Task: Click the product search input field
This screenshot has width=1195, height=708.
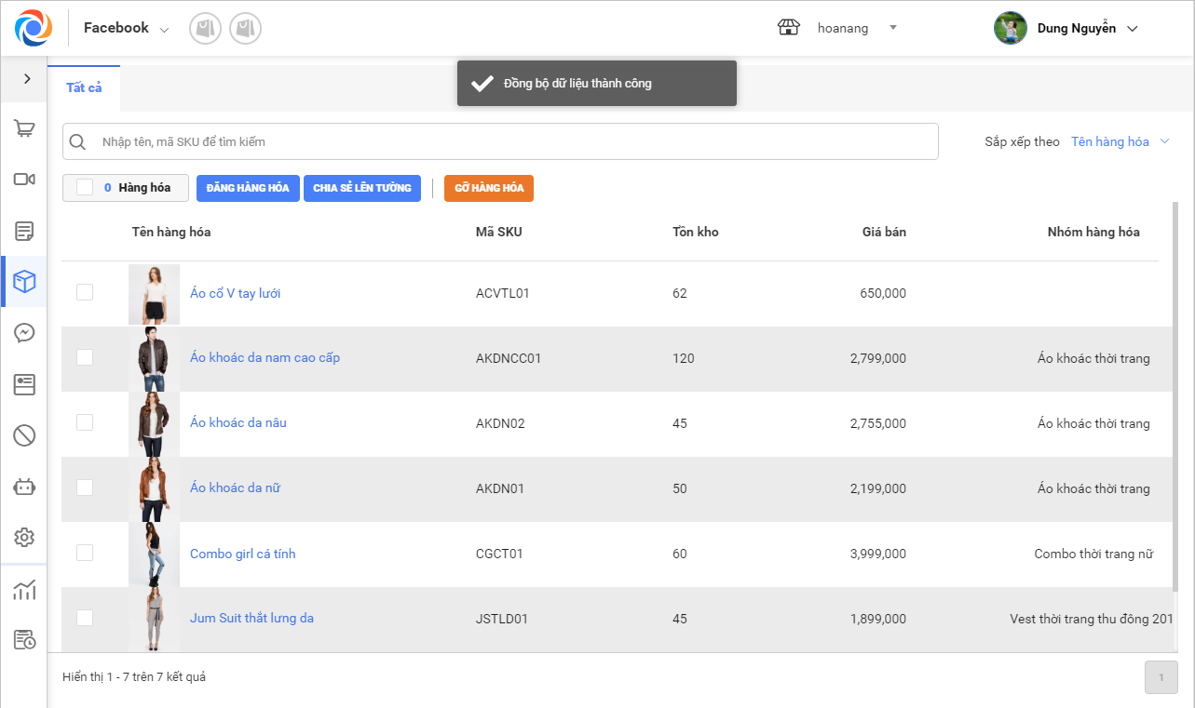Action: pos(512,142)
